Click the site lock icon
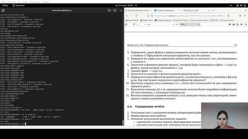 tap(152, 16)
